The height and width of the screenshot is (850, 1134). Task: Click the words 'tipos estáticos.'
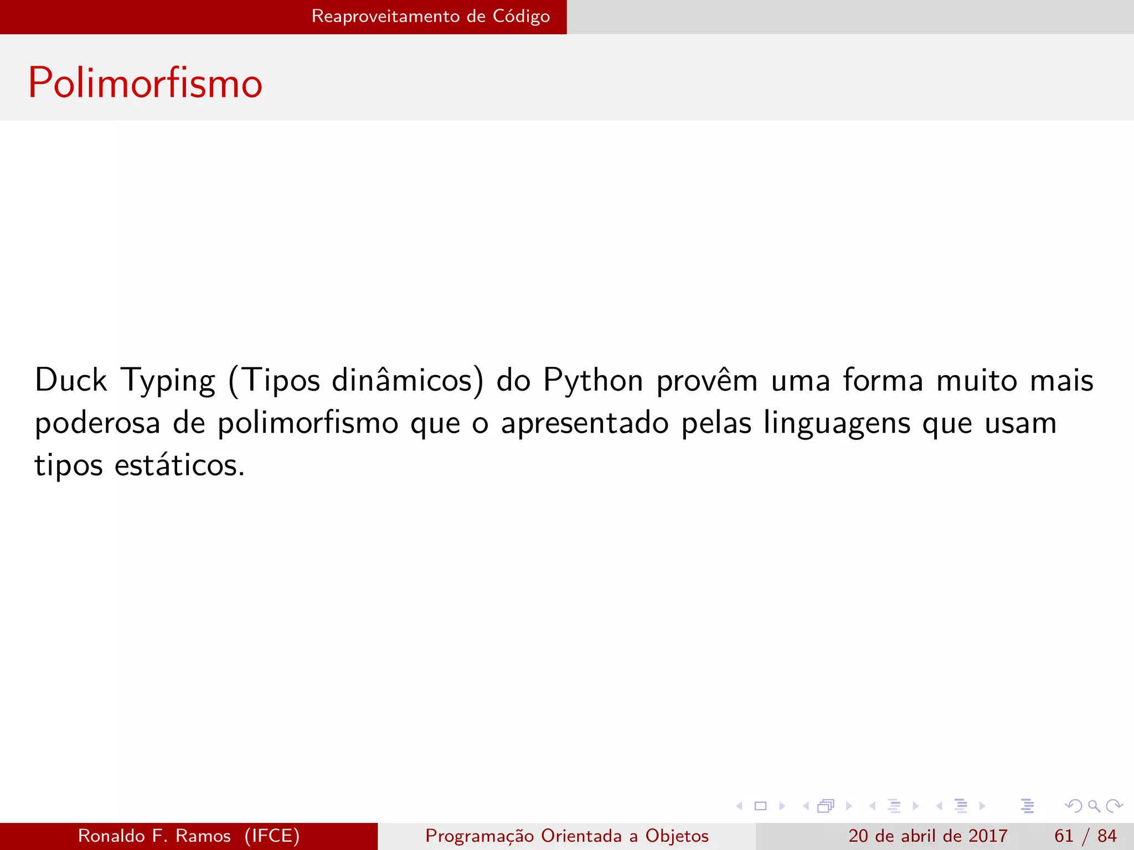(x=140, y=465)
